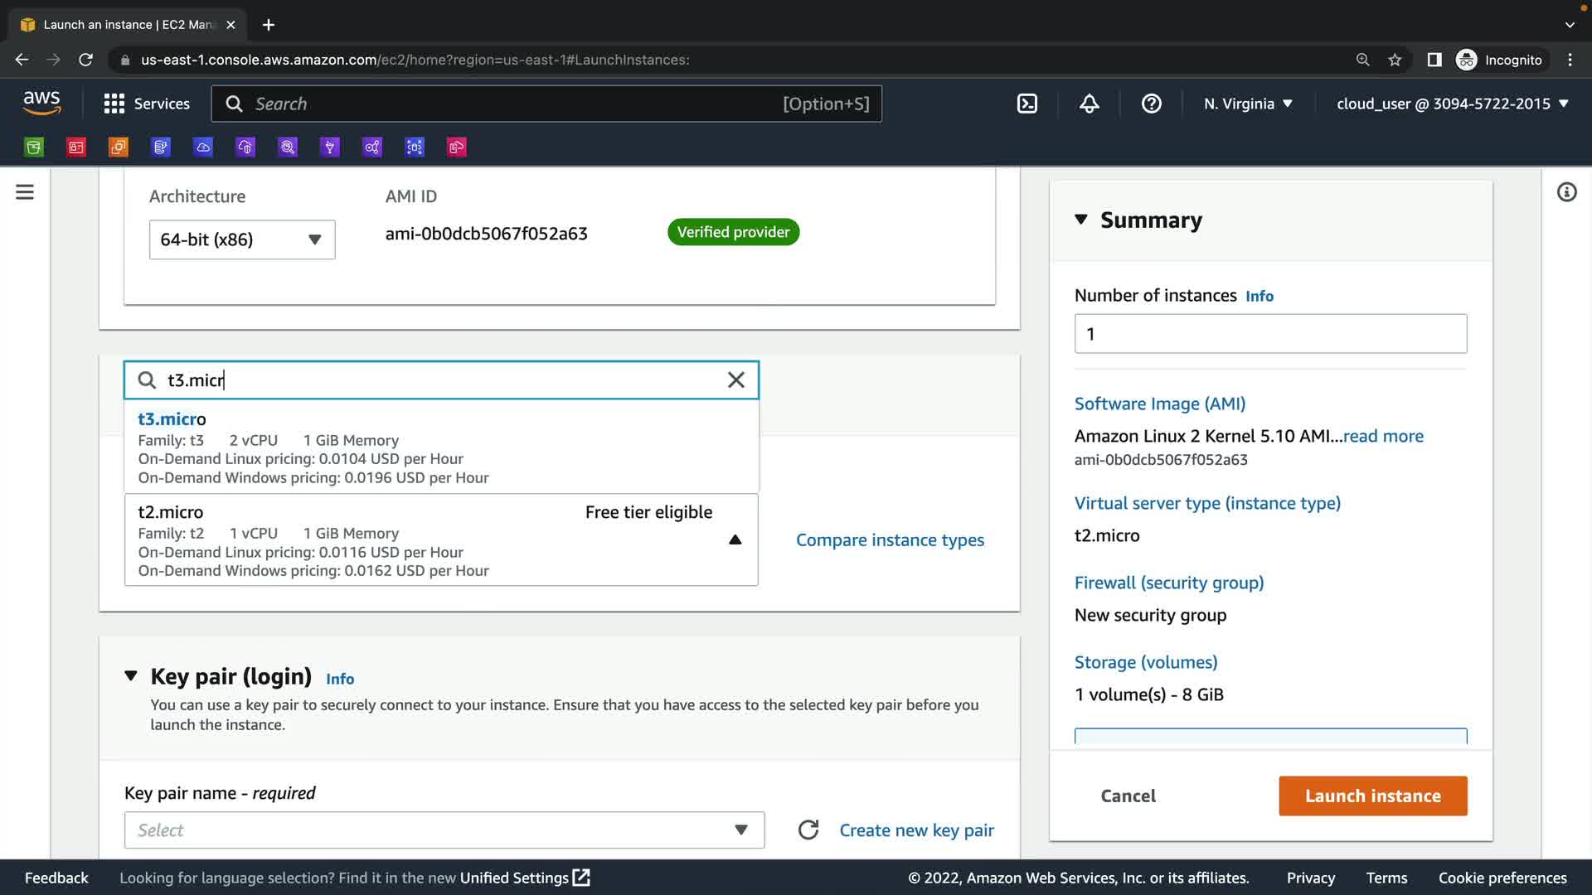
Task: Open the help question mark icon
Action: pos(1151,104)
